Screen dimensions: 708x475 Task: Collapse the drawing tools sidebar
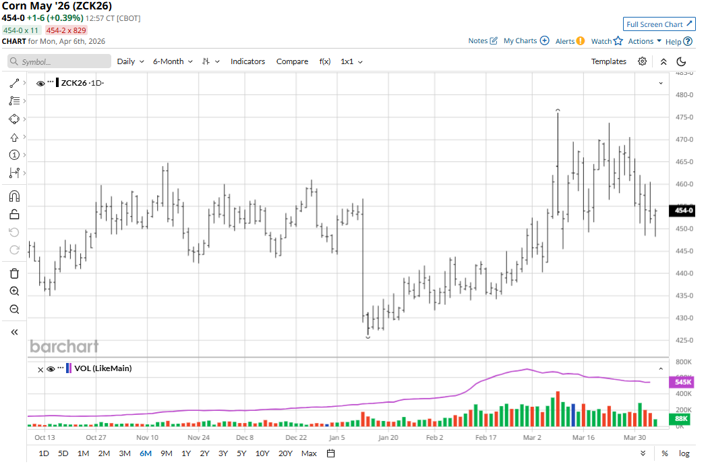(x=14, y=332)
